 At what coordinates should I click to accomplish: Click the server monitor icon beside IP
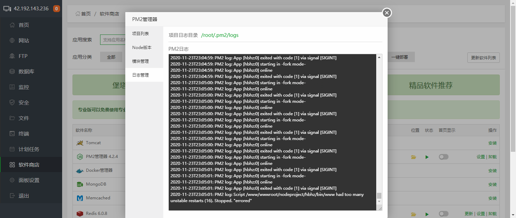click(x=7, y=9)
